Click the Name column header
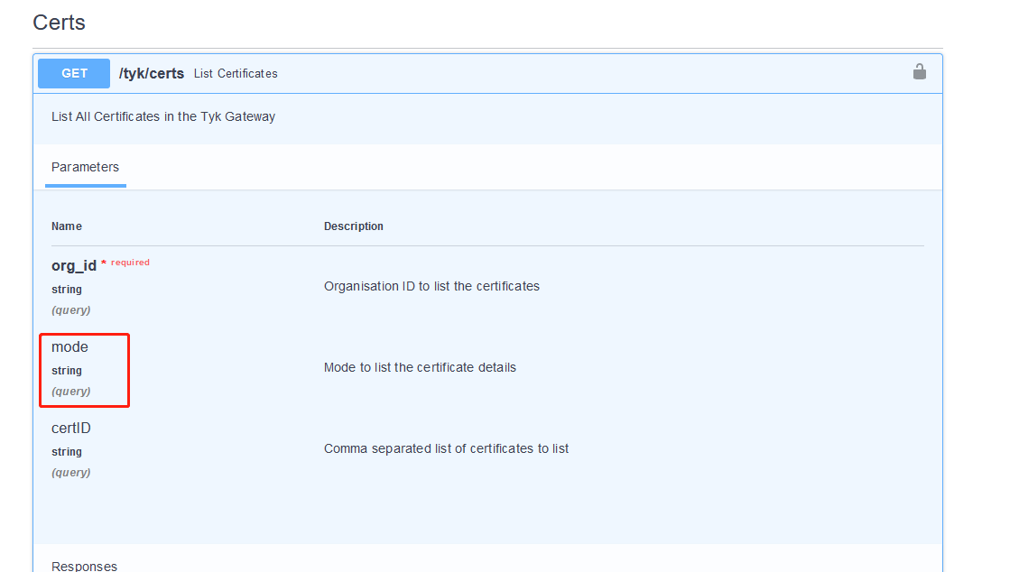 (66, 226)
